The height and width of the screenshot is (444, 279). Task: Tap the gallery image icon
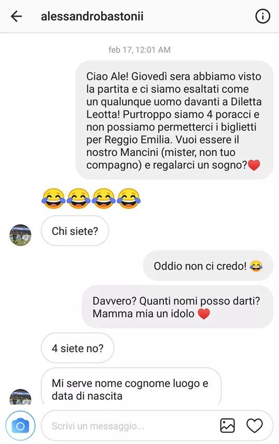(227, 425)
